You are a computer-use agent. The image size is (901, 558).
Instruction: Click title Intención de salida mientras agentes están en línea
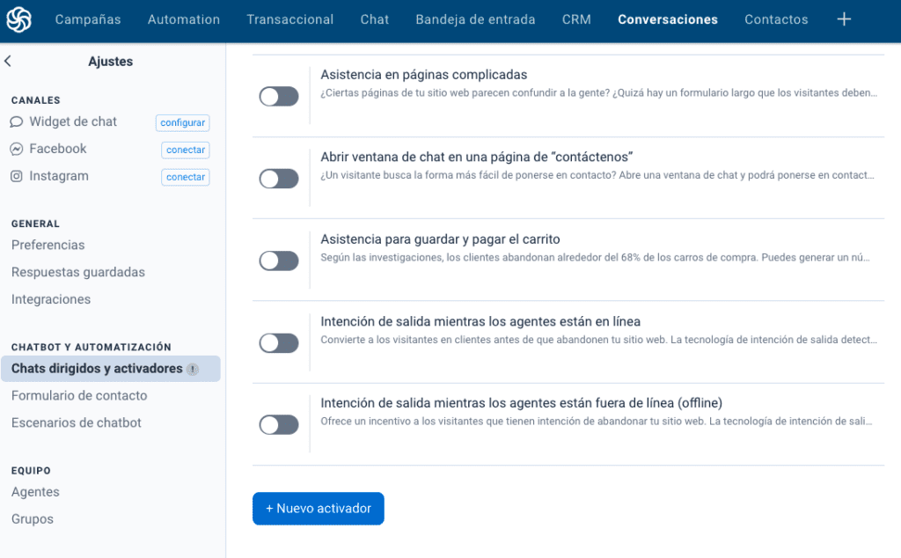(x=480, y=321)
